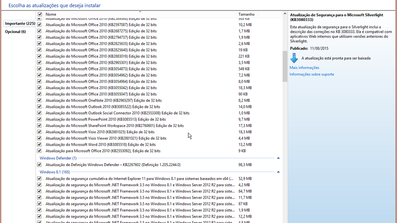This screenshot has width=397, height=223.
Task: Uncheck the Word 2010 KB3085518 update
Action: (39, 145)
